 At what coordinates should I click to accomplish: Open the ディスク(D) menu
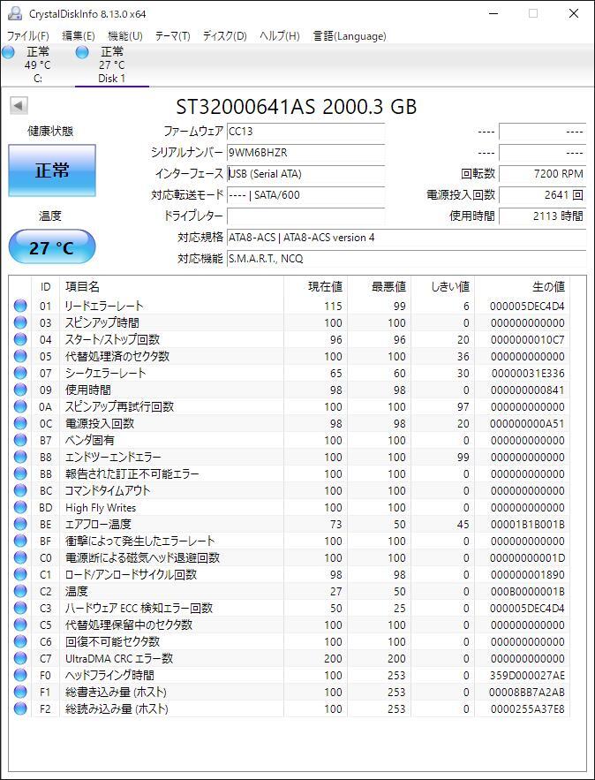pos(225,36)
